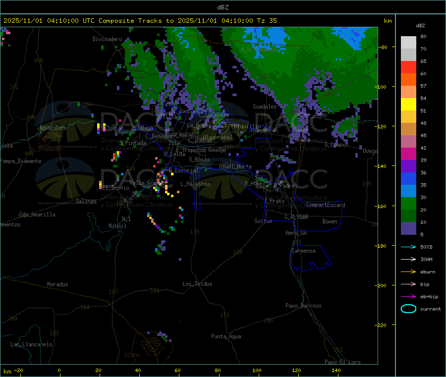This screenshot has width=446, height=377.
Task: Click the 'L_Malvinas' map label
Action: [195, 184]
